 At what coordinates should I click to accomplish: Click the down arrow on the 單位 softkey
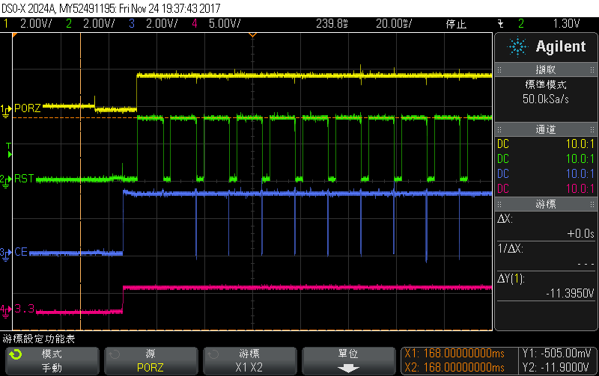pos(348,369)
